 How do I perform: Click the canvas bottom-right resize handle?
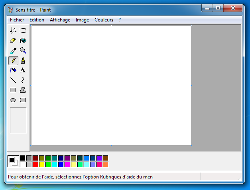pos(191,145)
